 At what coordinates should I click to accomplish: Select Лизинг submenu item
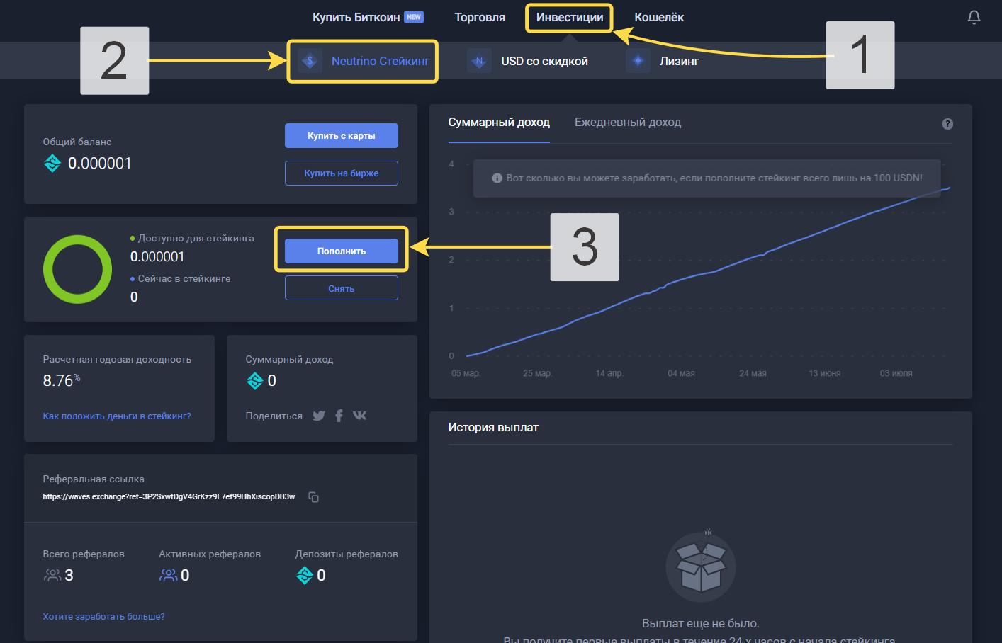(x=680, y=61)
